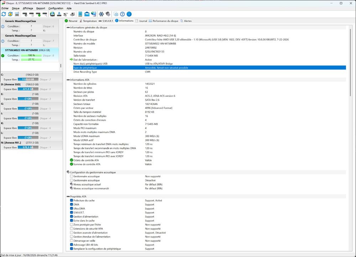Open the Rapport menu
Screen dimensions: 356x257
[41, 9]
